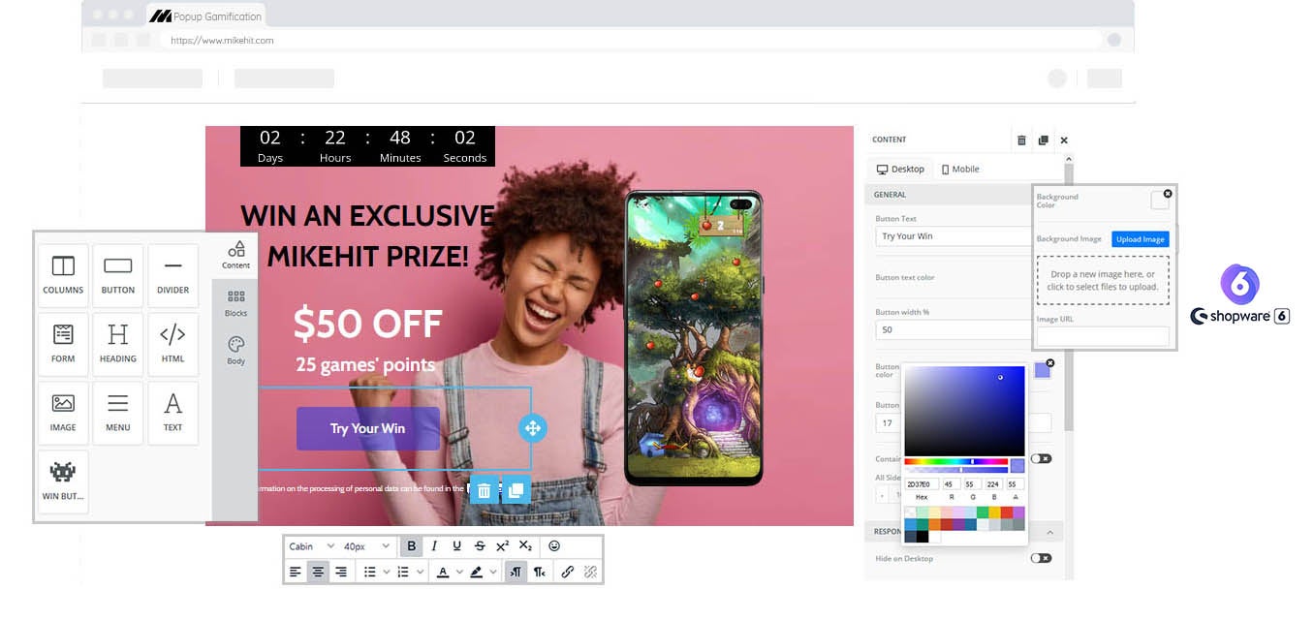Delete the selected button block on canvas

point(485,490)
